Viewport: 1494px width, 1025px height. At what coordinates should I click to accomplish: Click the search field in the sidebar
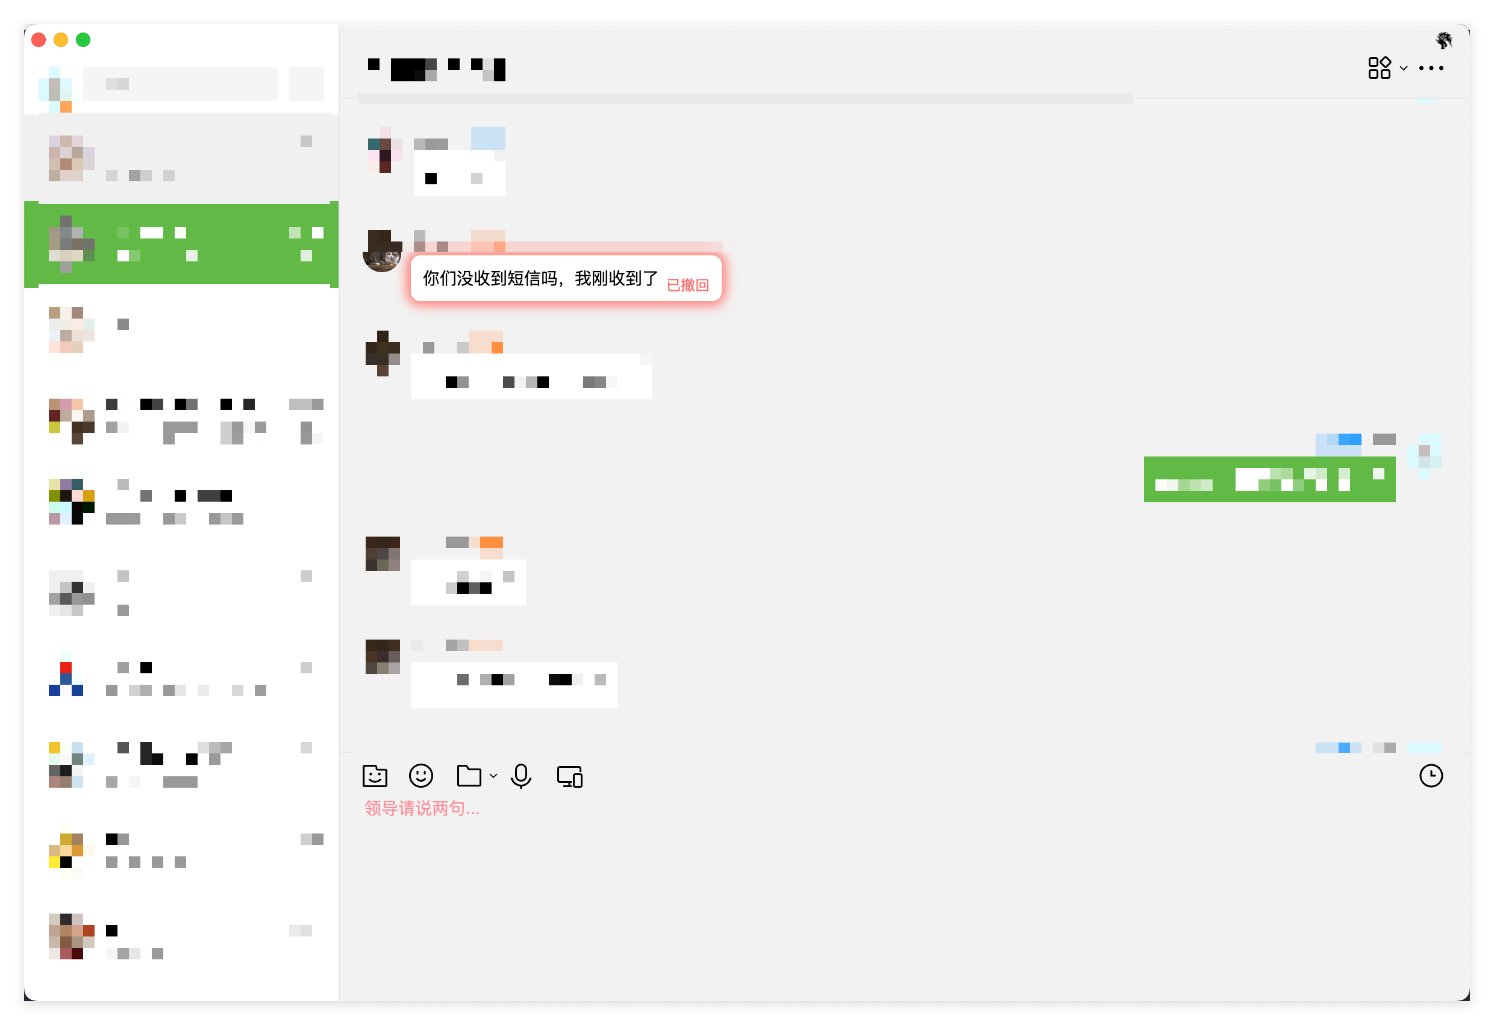pos(180,84)
